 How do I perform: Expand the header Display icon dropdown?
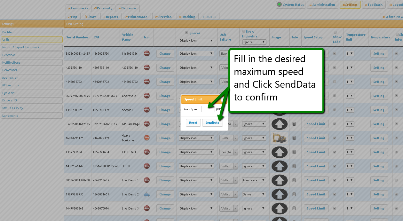point(196,41)
